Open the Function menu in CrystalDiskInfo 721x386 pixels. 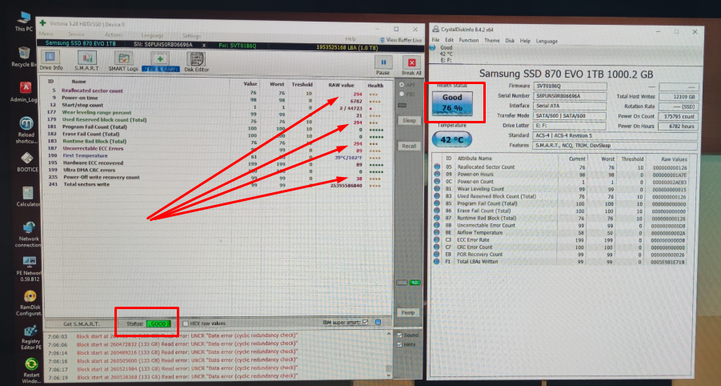click(469, 41)
